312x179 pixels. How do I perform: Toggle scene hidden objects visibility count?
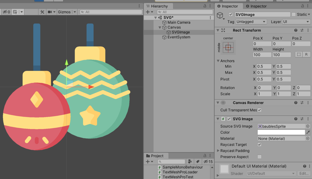coord(6,12)
